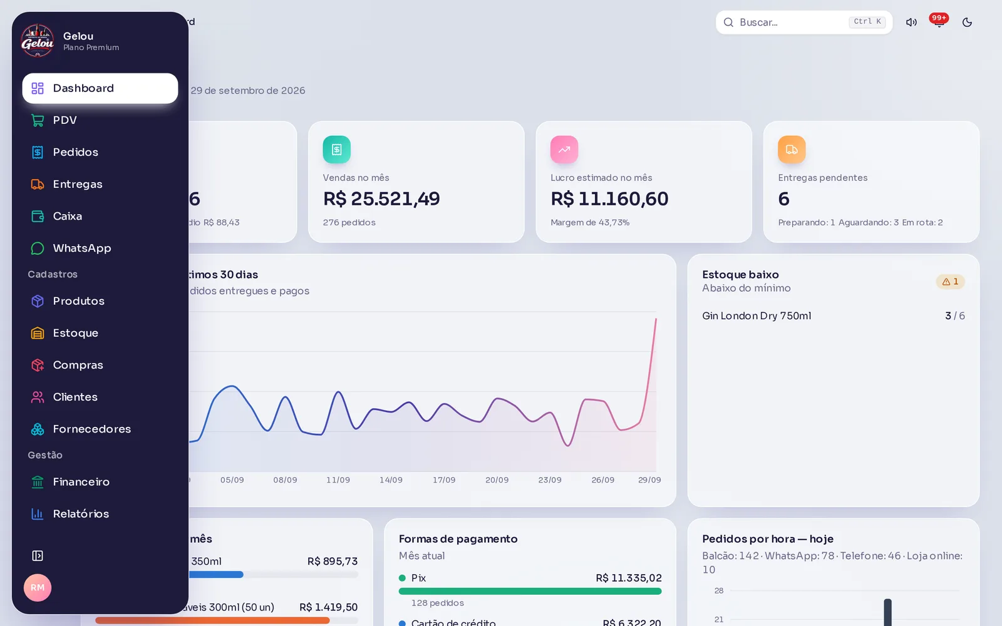Go to Pedidos in sidebar
Viewport: 1002px width, 626px height.
click(x=100, y=152)
